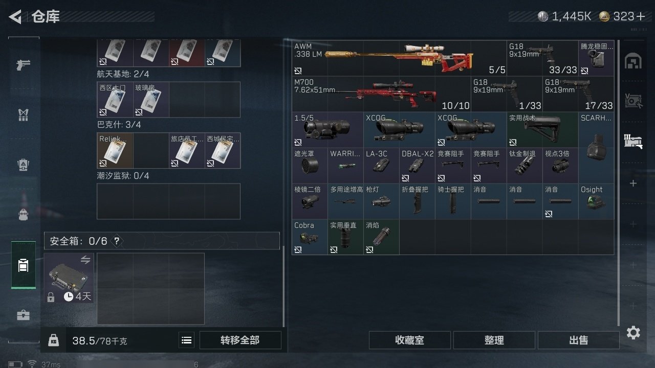The width and height of the screenshot is (655, 368).
Task: Click 整理 to sort inventory
Action: point(494,340)
